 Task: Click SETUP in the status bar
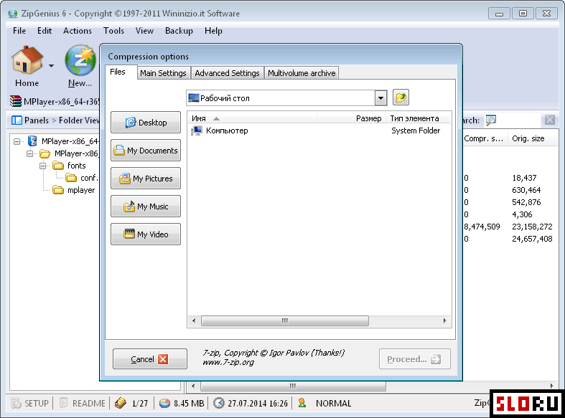(x=30, y=403)
